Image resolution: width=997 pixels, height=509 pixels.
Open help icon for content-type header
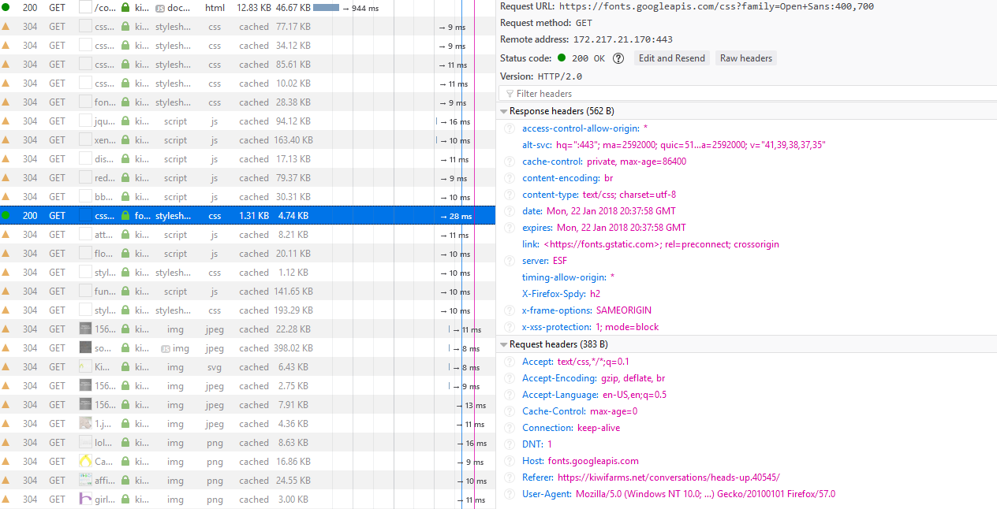tap(510, 195)
